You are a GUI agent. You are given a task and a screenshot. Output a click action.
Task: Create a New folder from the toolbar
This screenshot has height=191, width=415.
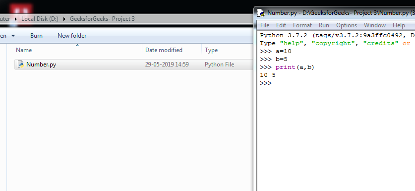pos(72,36)
